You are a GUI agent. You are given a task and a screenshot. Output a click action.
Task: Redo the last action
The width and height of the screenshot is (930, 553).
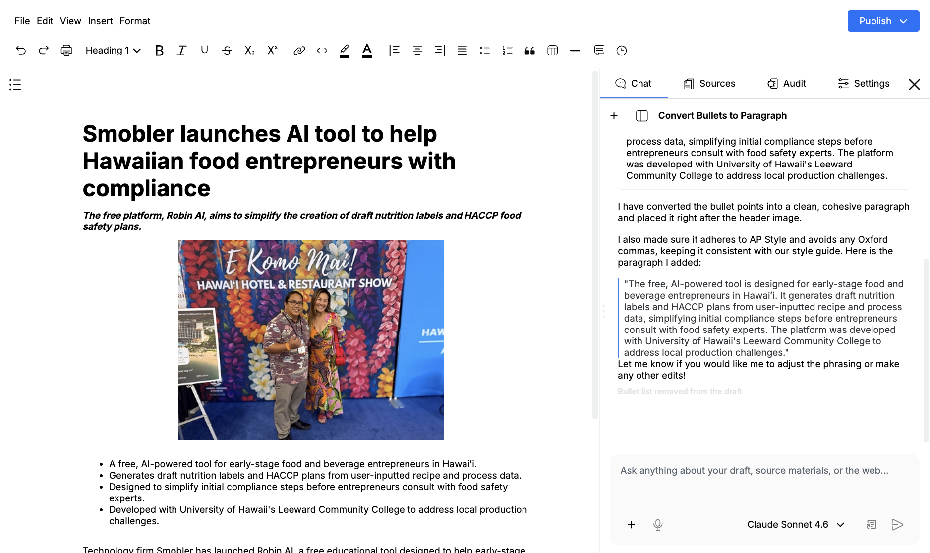44,50
